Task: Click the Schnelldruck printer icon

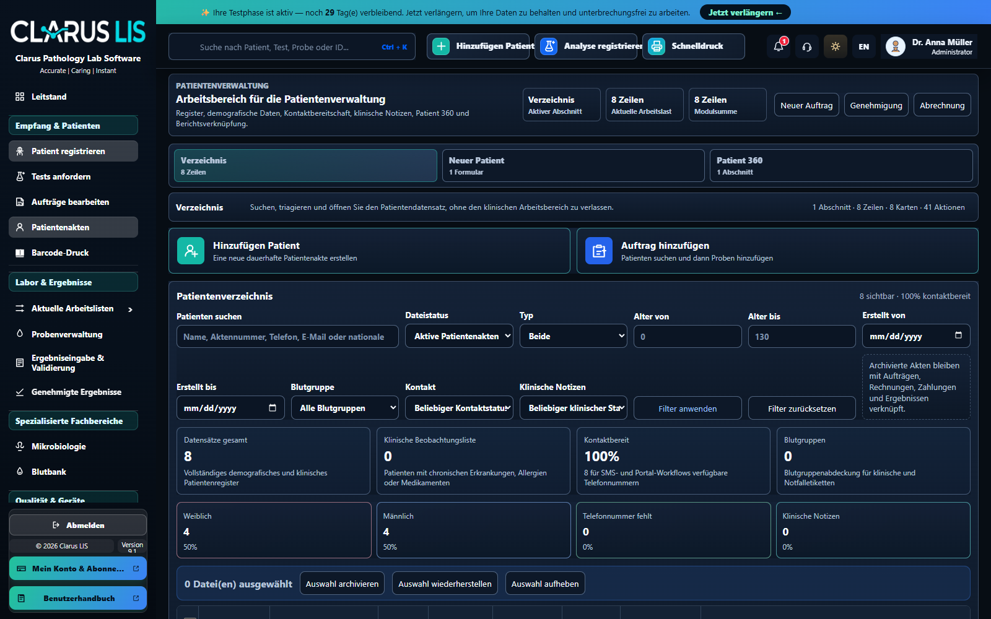Action: click(657, 46)
